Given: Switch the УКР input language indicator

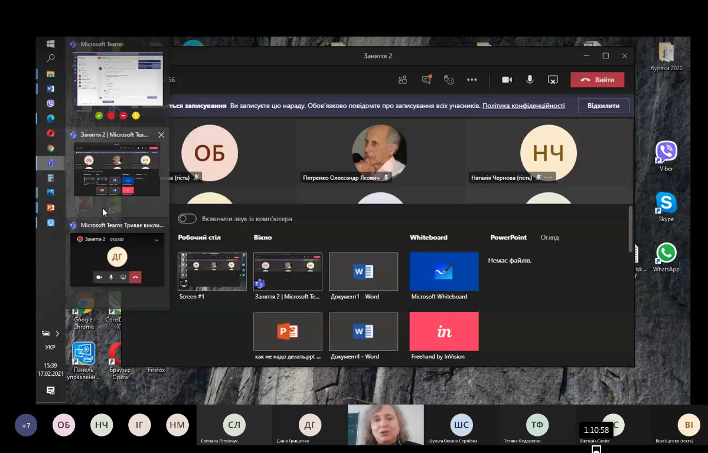Looking at the screenshot, I should tap(50, 347).
